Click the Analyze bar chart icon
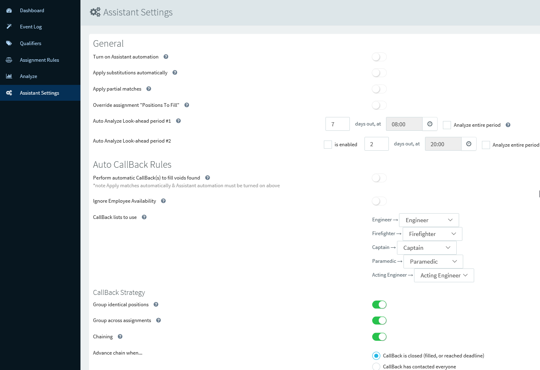 [x=9, y=76]
